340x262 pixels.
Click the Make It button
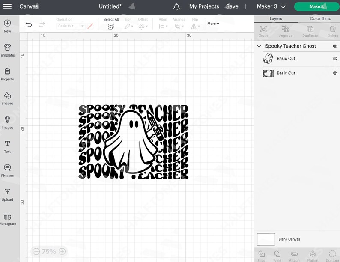316,6
